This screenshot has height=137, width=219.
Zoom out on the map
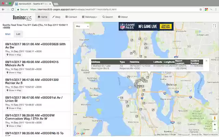215,129
